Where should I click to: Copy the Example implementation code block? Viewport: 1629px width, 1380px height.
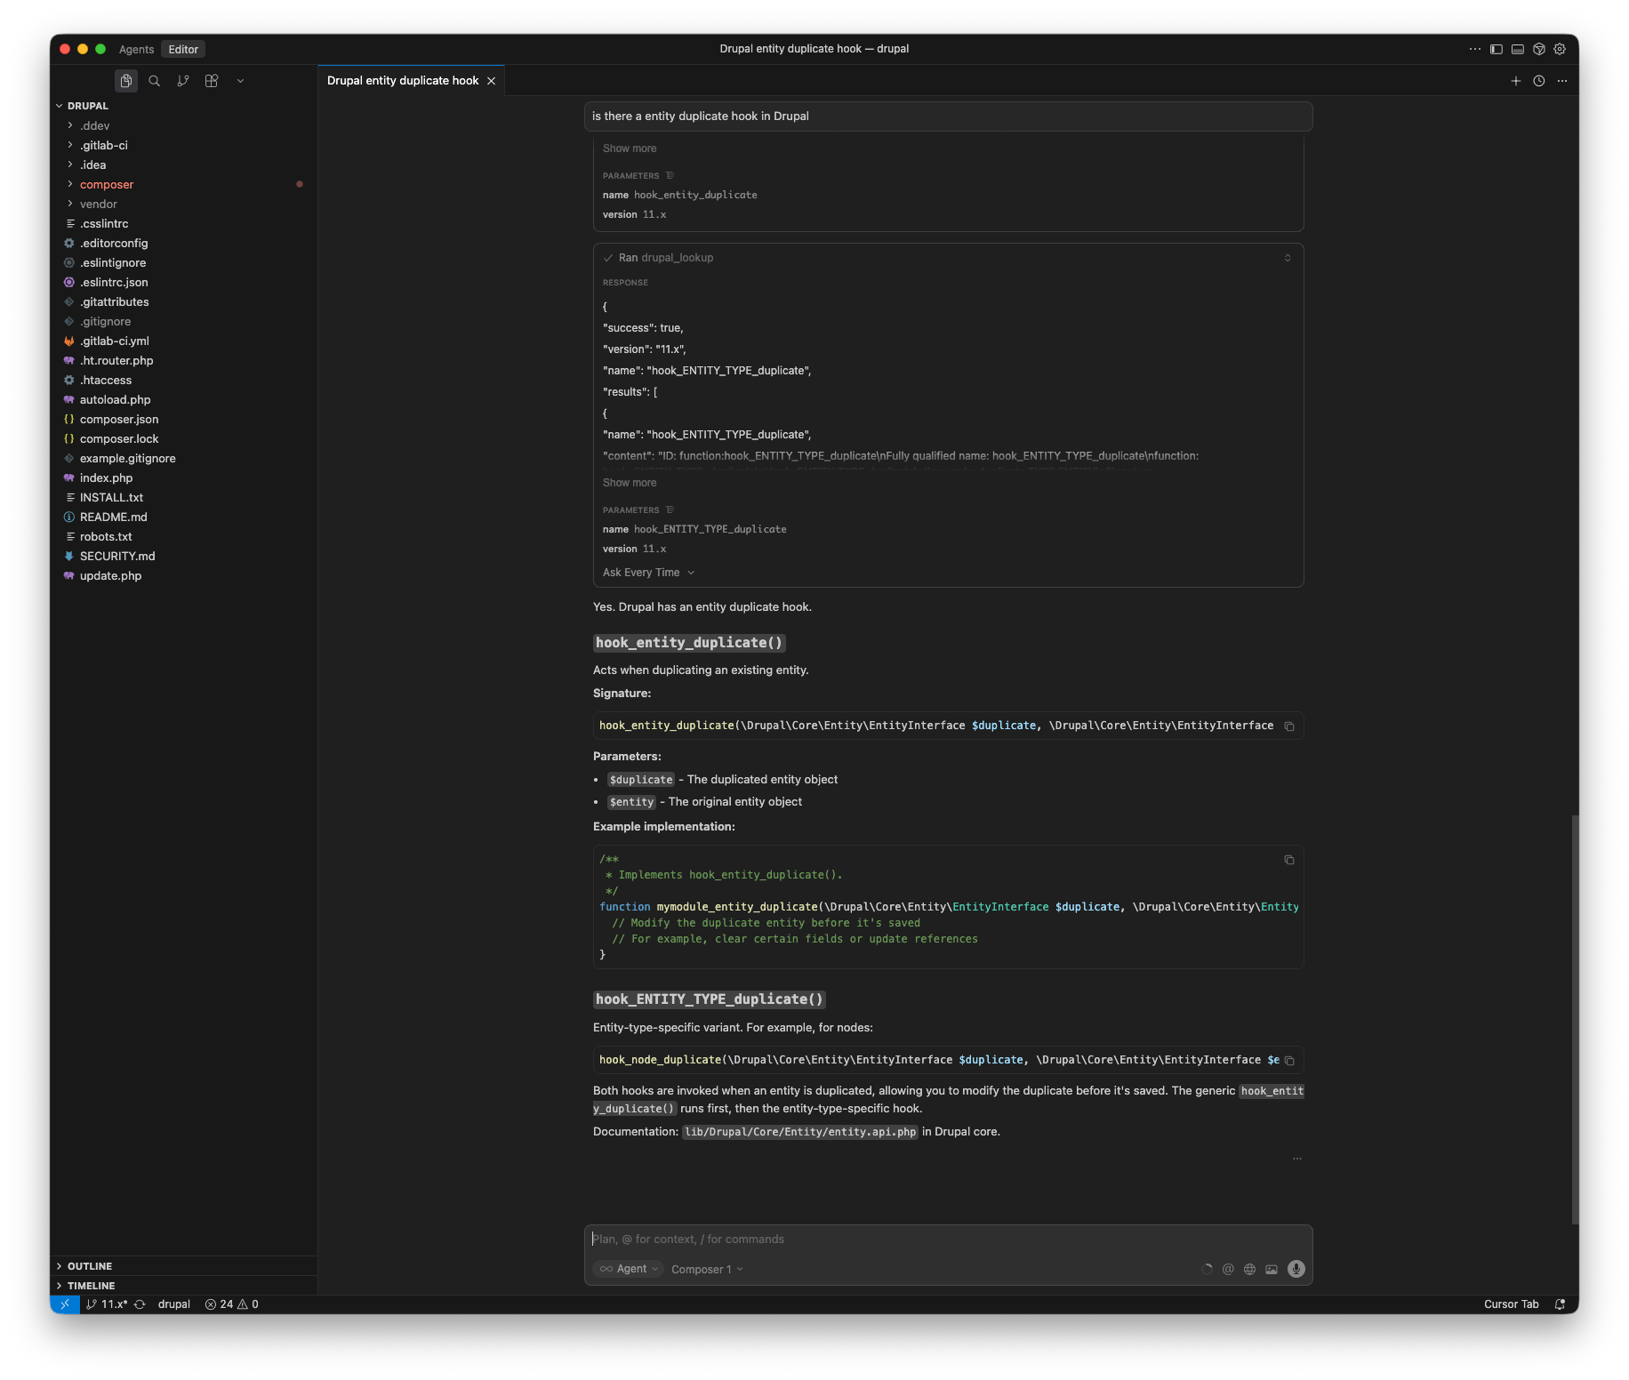[1288, 860]
